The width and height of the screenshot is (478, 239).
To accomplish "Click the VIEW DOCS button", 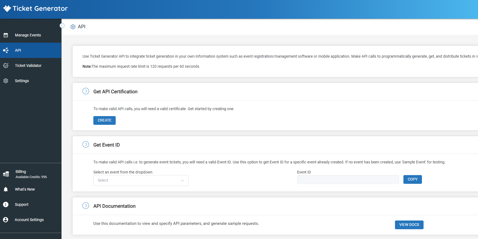I will coord(409,225).
